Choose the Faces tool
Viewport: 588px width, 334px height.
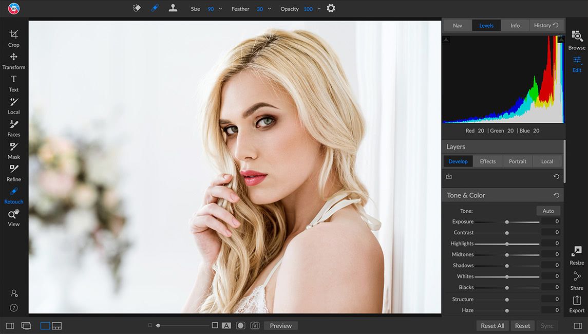(14, 128)
